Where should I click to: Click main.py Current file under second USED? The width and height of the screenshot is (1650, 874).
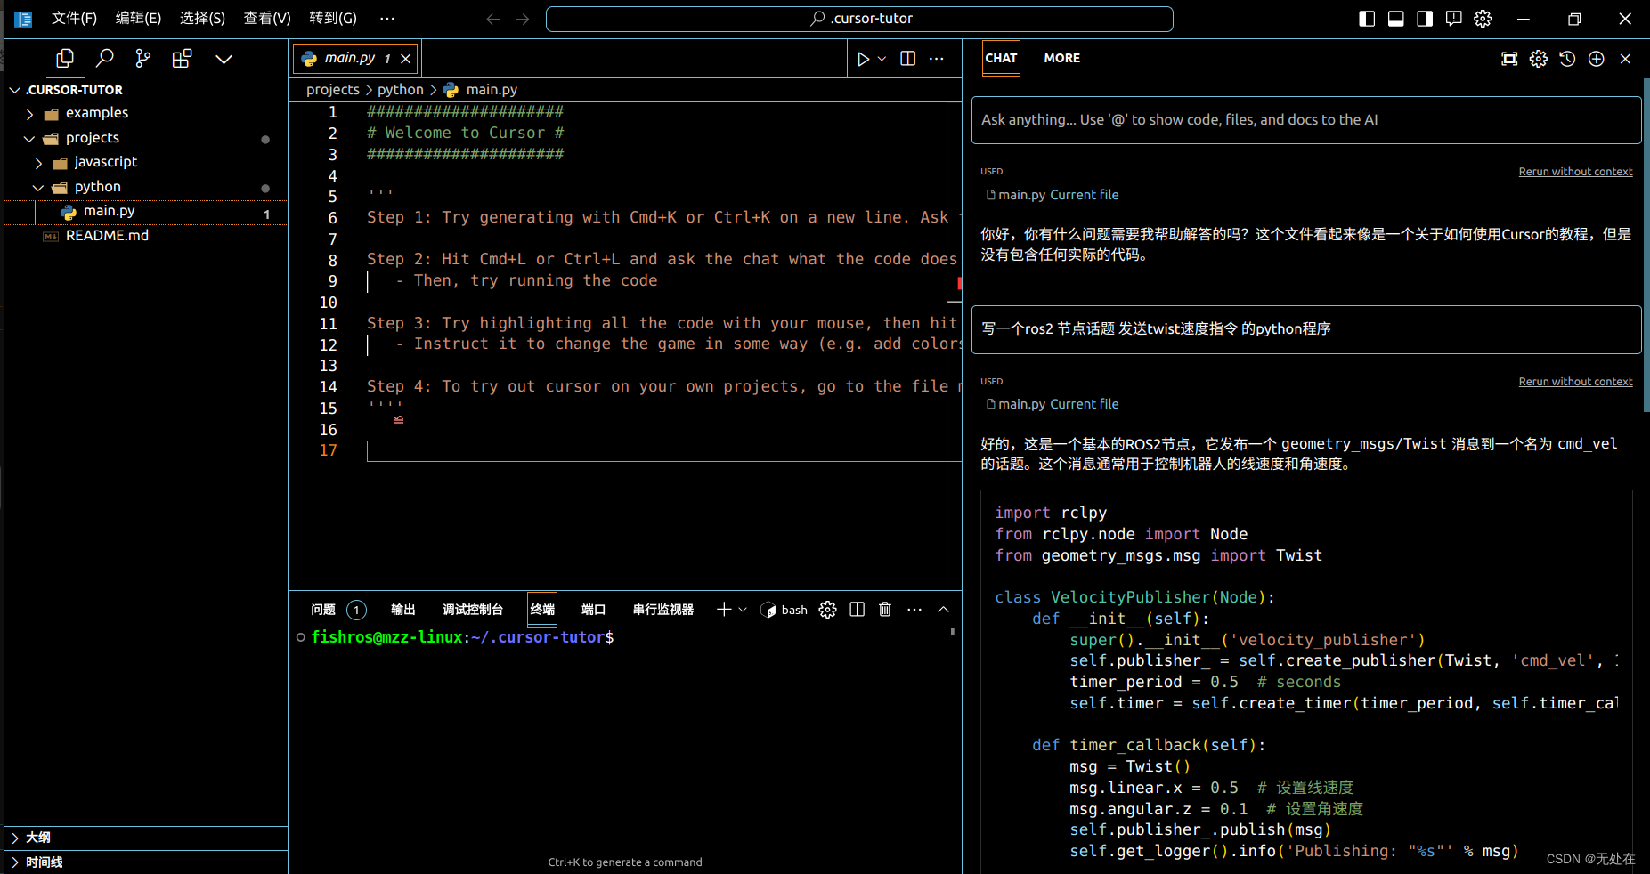tap(1053, 404)
